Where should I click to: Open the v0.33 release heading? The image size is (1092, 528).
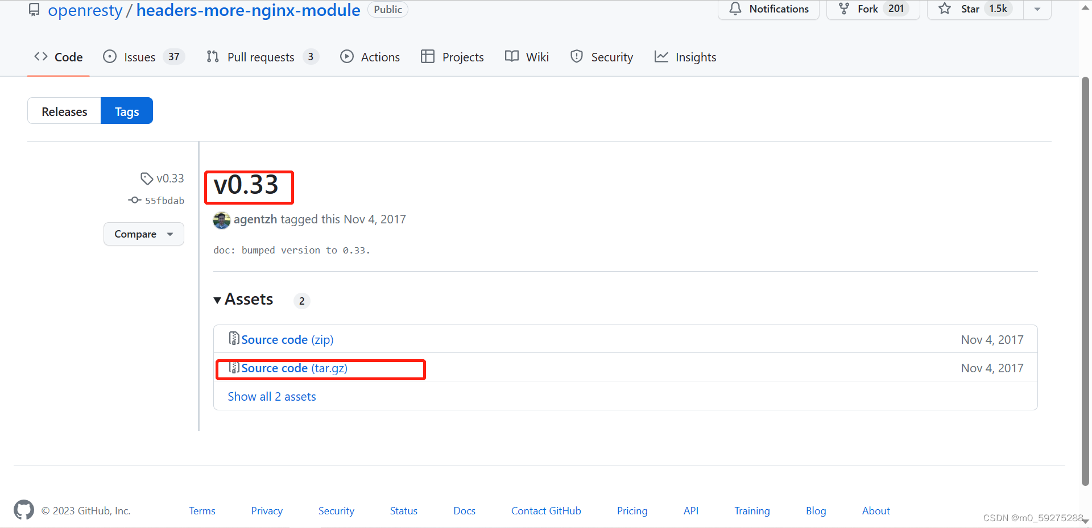pos(246,185)
